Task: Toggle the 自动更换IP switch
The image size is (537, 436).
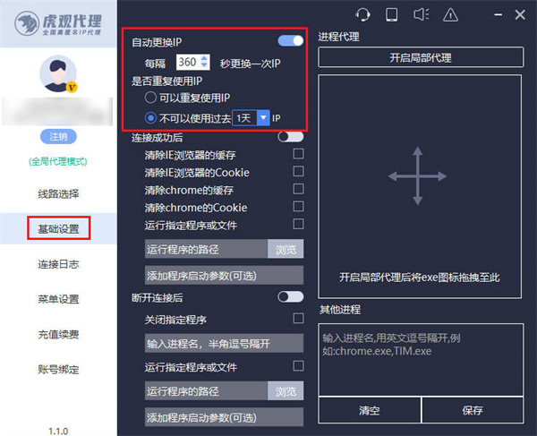Action: click(x=291, y=41)
